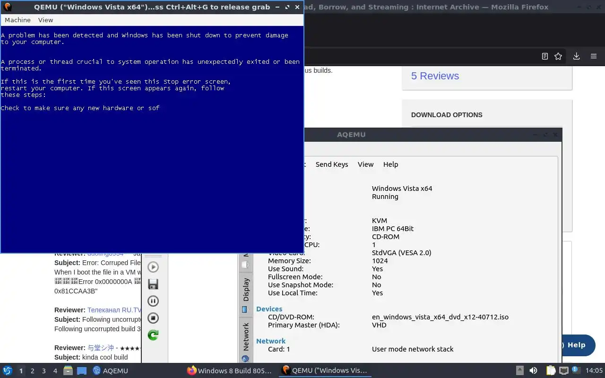Viewport: 605px width, 378px height.
Task: Click the blue 'Devices' section heading
Action: (269, 309)
